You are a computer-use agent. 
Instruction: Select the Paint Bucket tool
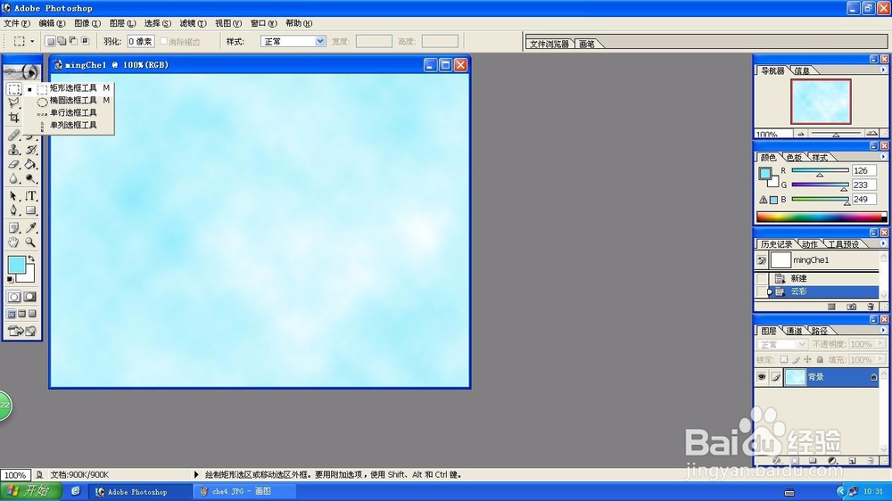(x=30, y=164)
